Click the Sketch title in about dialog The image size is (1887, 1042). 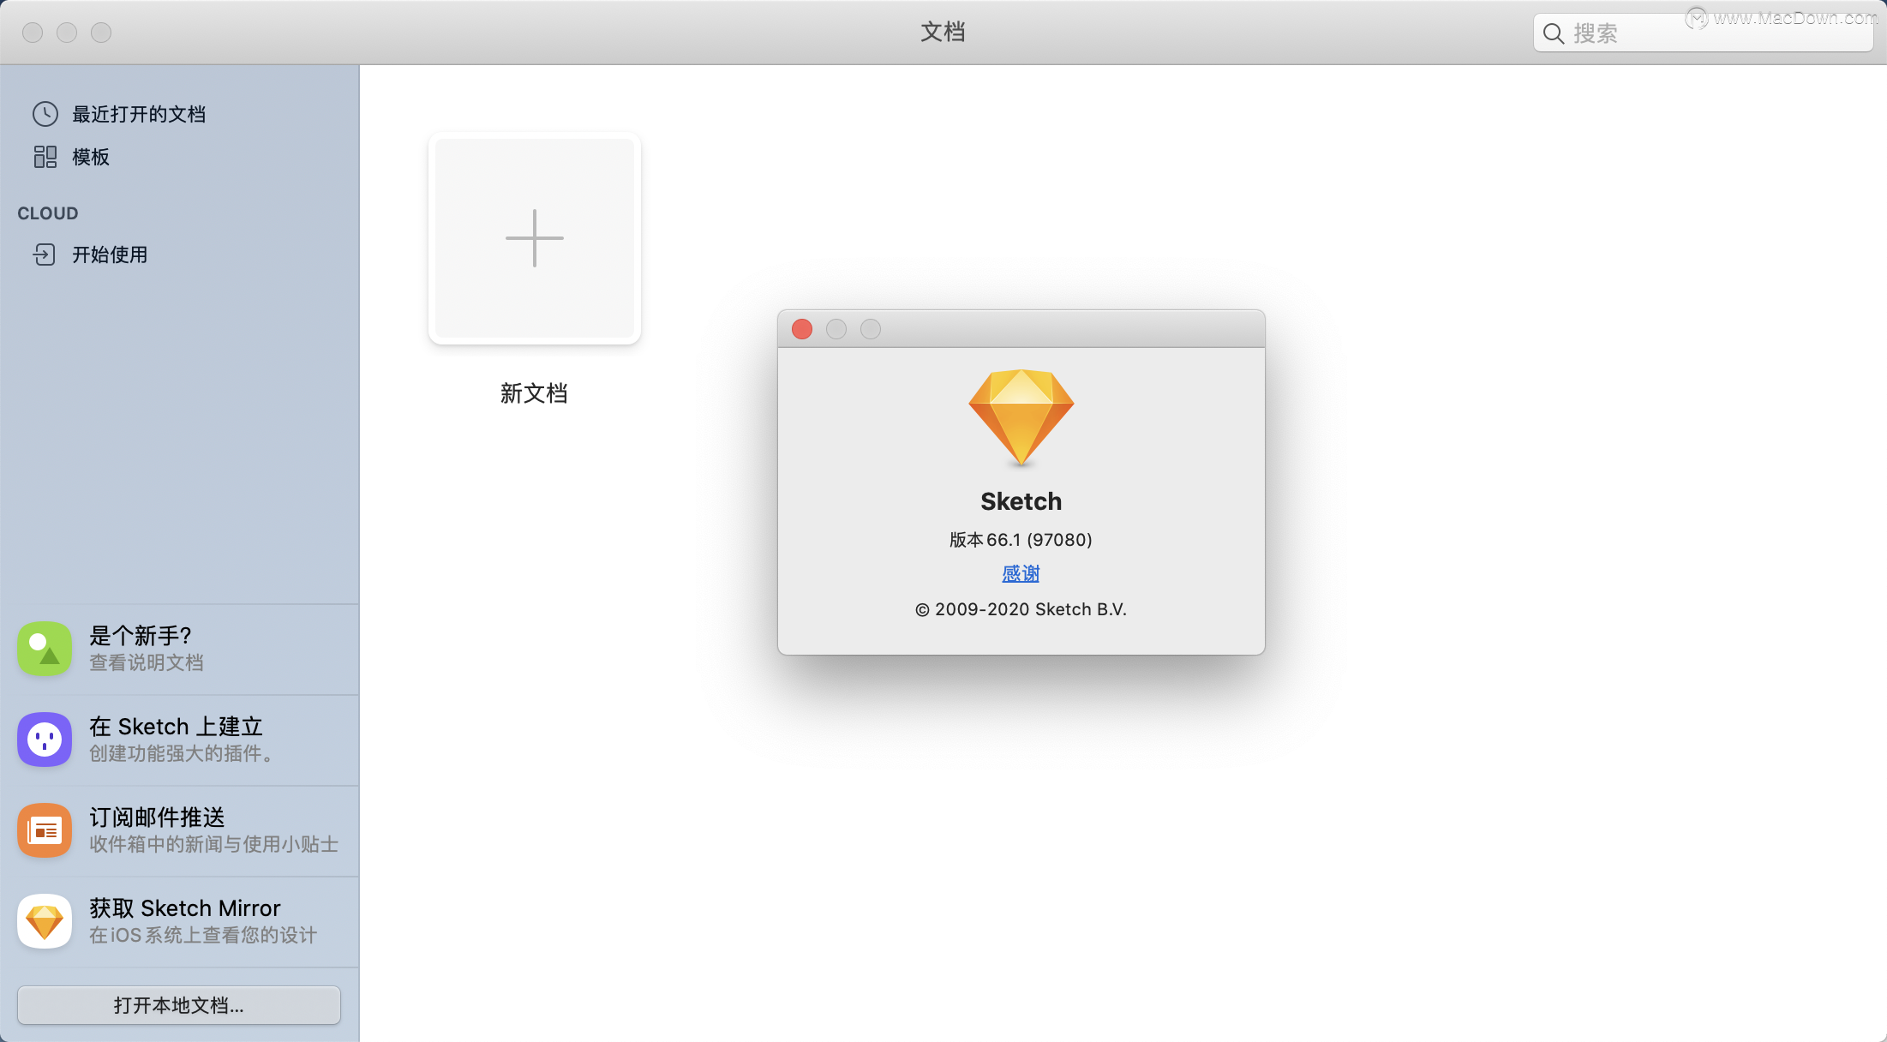point(1021,501)
